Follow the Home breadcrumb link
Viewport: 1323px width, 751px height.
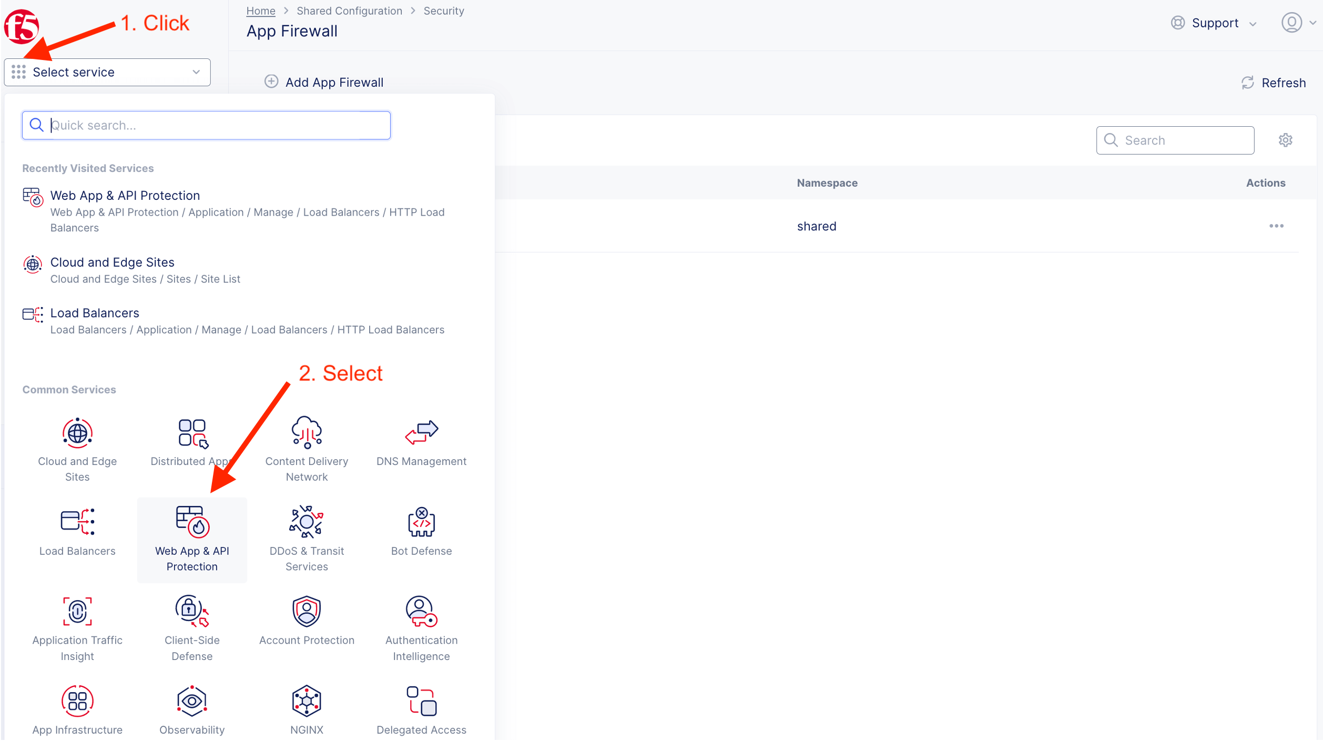tap(261, 11)
